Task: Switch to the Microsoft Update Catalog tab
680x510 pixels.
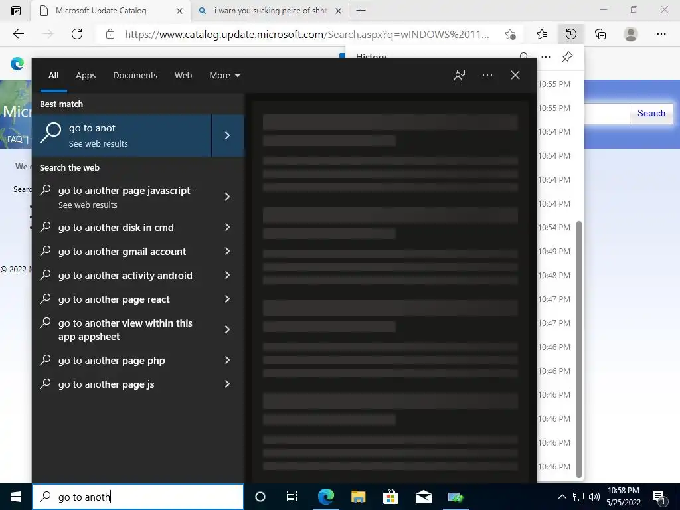Action: (111, 11)
